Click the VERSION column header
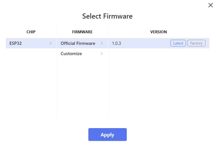Screen dimensions: 218x147 pos(158,32)
